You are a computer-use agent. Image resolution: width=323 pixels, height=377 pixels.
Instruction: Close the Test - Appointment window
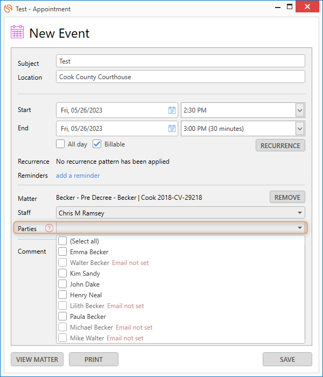click(307, 6)
